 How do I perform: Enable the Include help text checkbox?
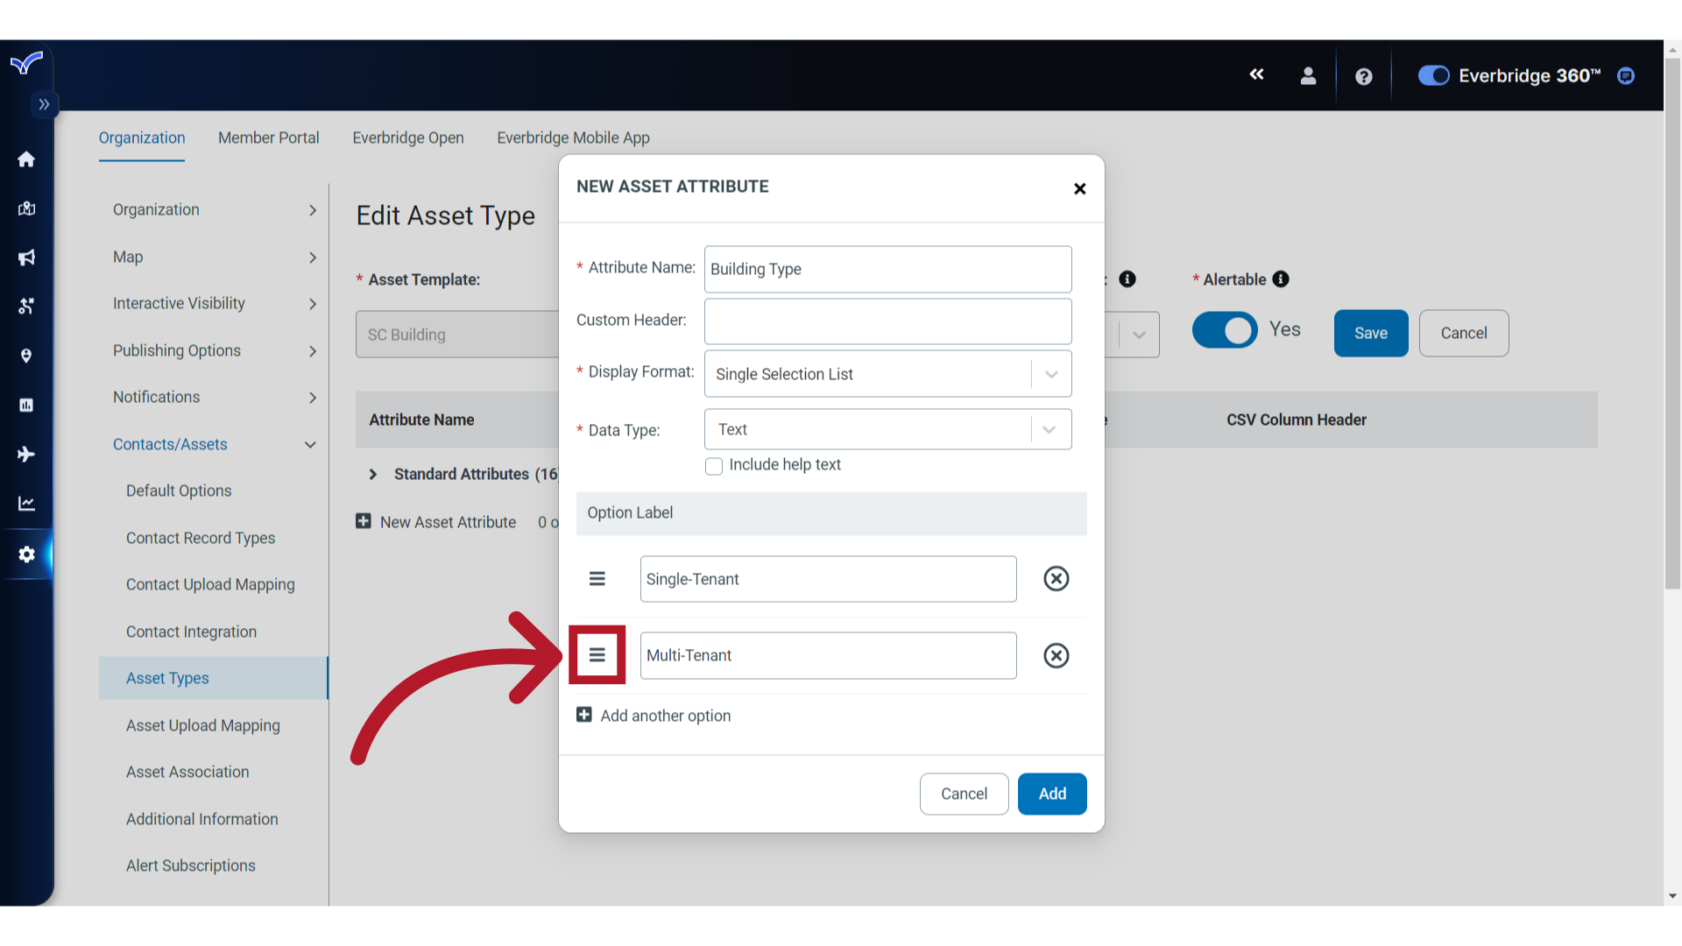point(713,465)
